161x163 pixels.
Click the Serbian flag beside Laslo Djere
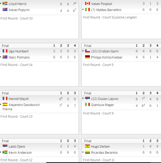click(x=5, y=146)
